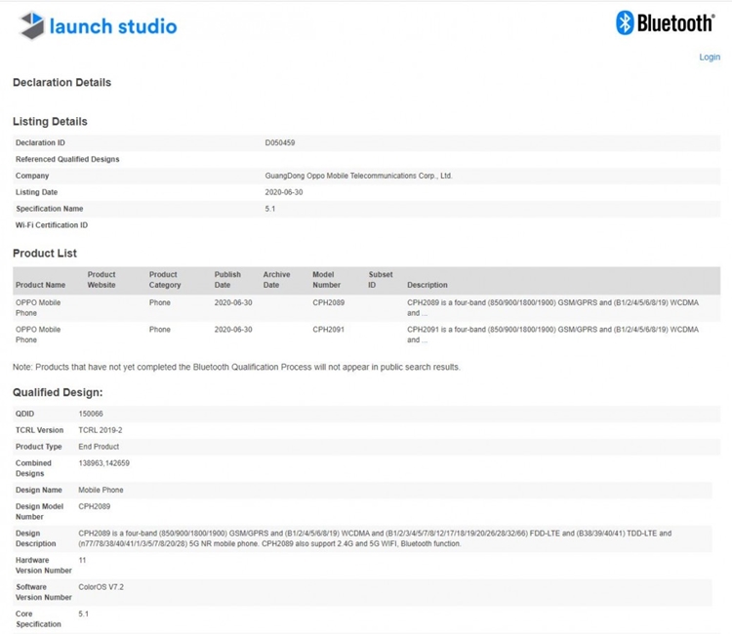The height and width of the screenshot is (634, 732).
Task: Click the Archive Date column header
Action: point(276,279)
